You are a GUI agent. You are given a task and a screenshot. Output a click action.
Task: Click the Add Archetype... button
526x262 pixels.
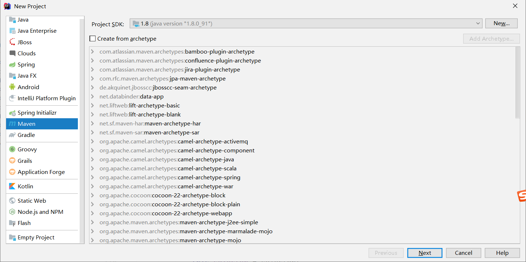(491, 39)
